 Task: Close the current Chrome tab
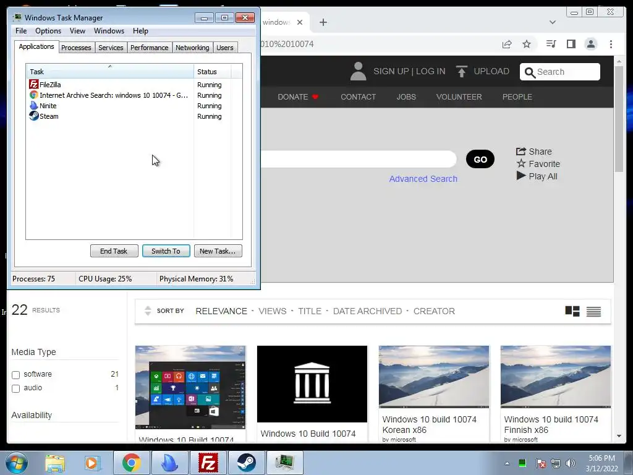tap(300, 22)
